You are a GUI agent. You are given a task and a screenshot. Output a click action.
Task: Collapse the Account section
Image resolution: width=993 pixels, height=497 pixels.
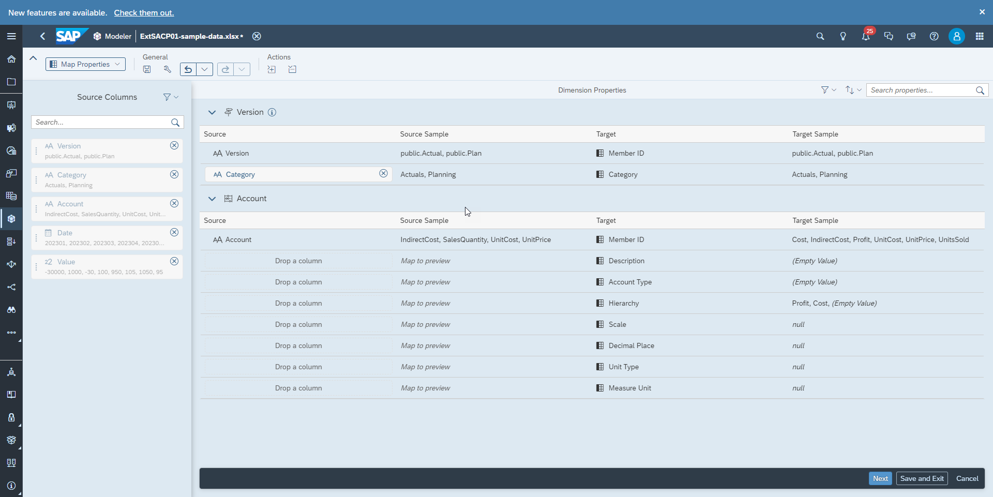pos(212,199)
